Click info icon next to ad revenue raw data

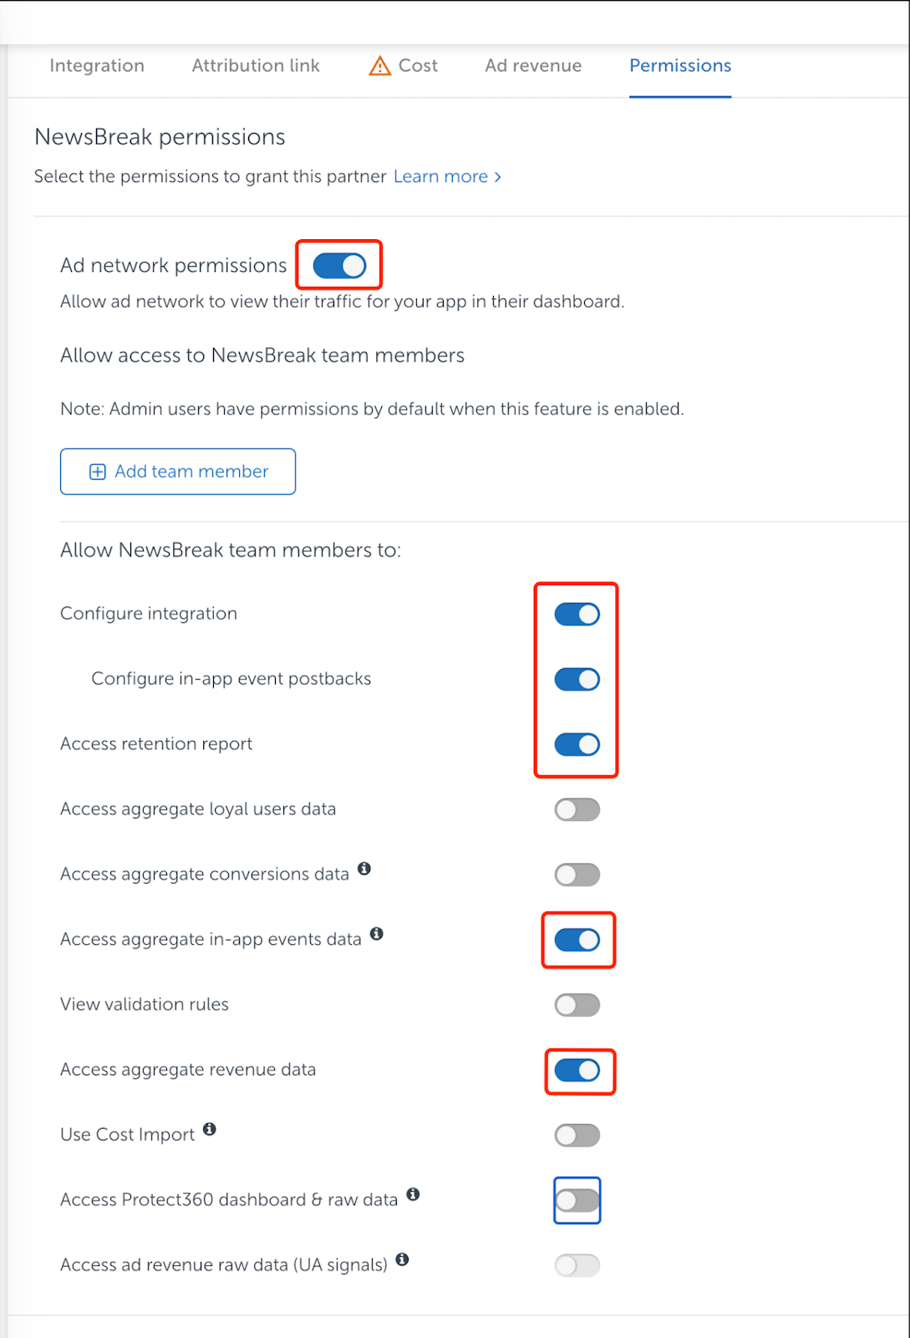click(402, 1260)
